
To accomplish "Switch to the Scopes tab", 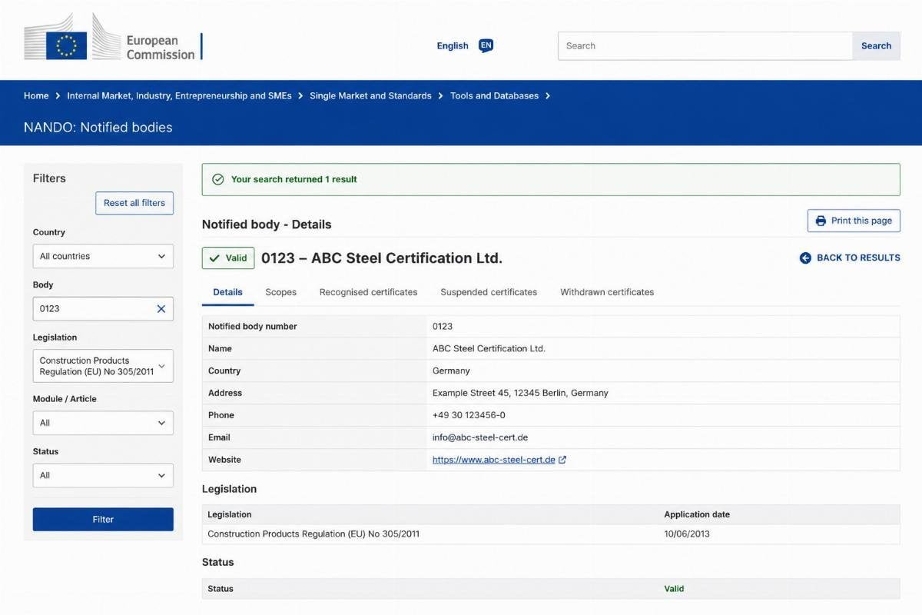I will click(281, 292).
